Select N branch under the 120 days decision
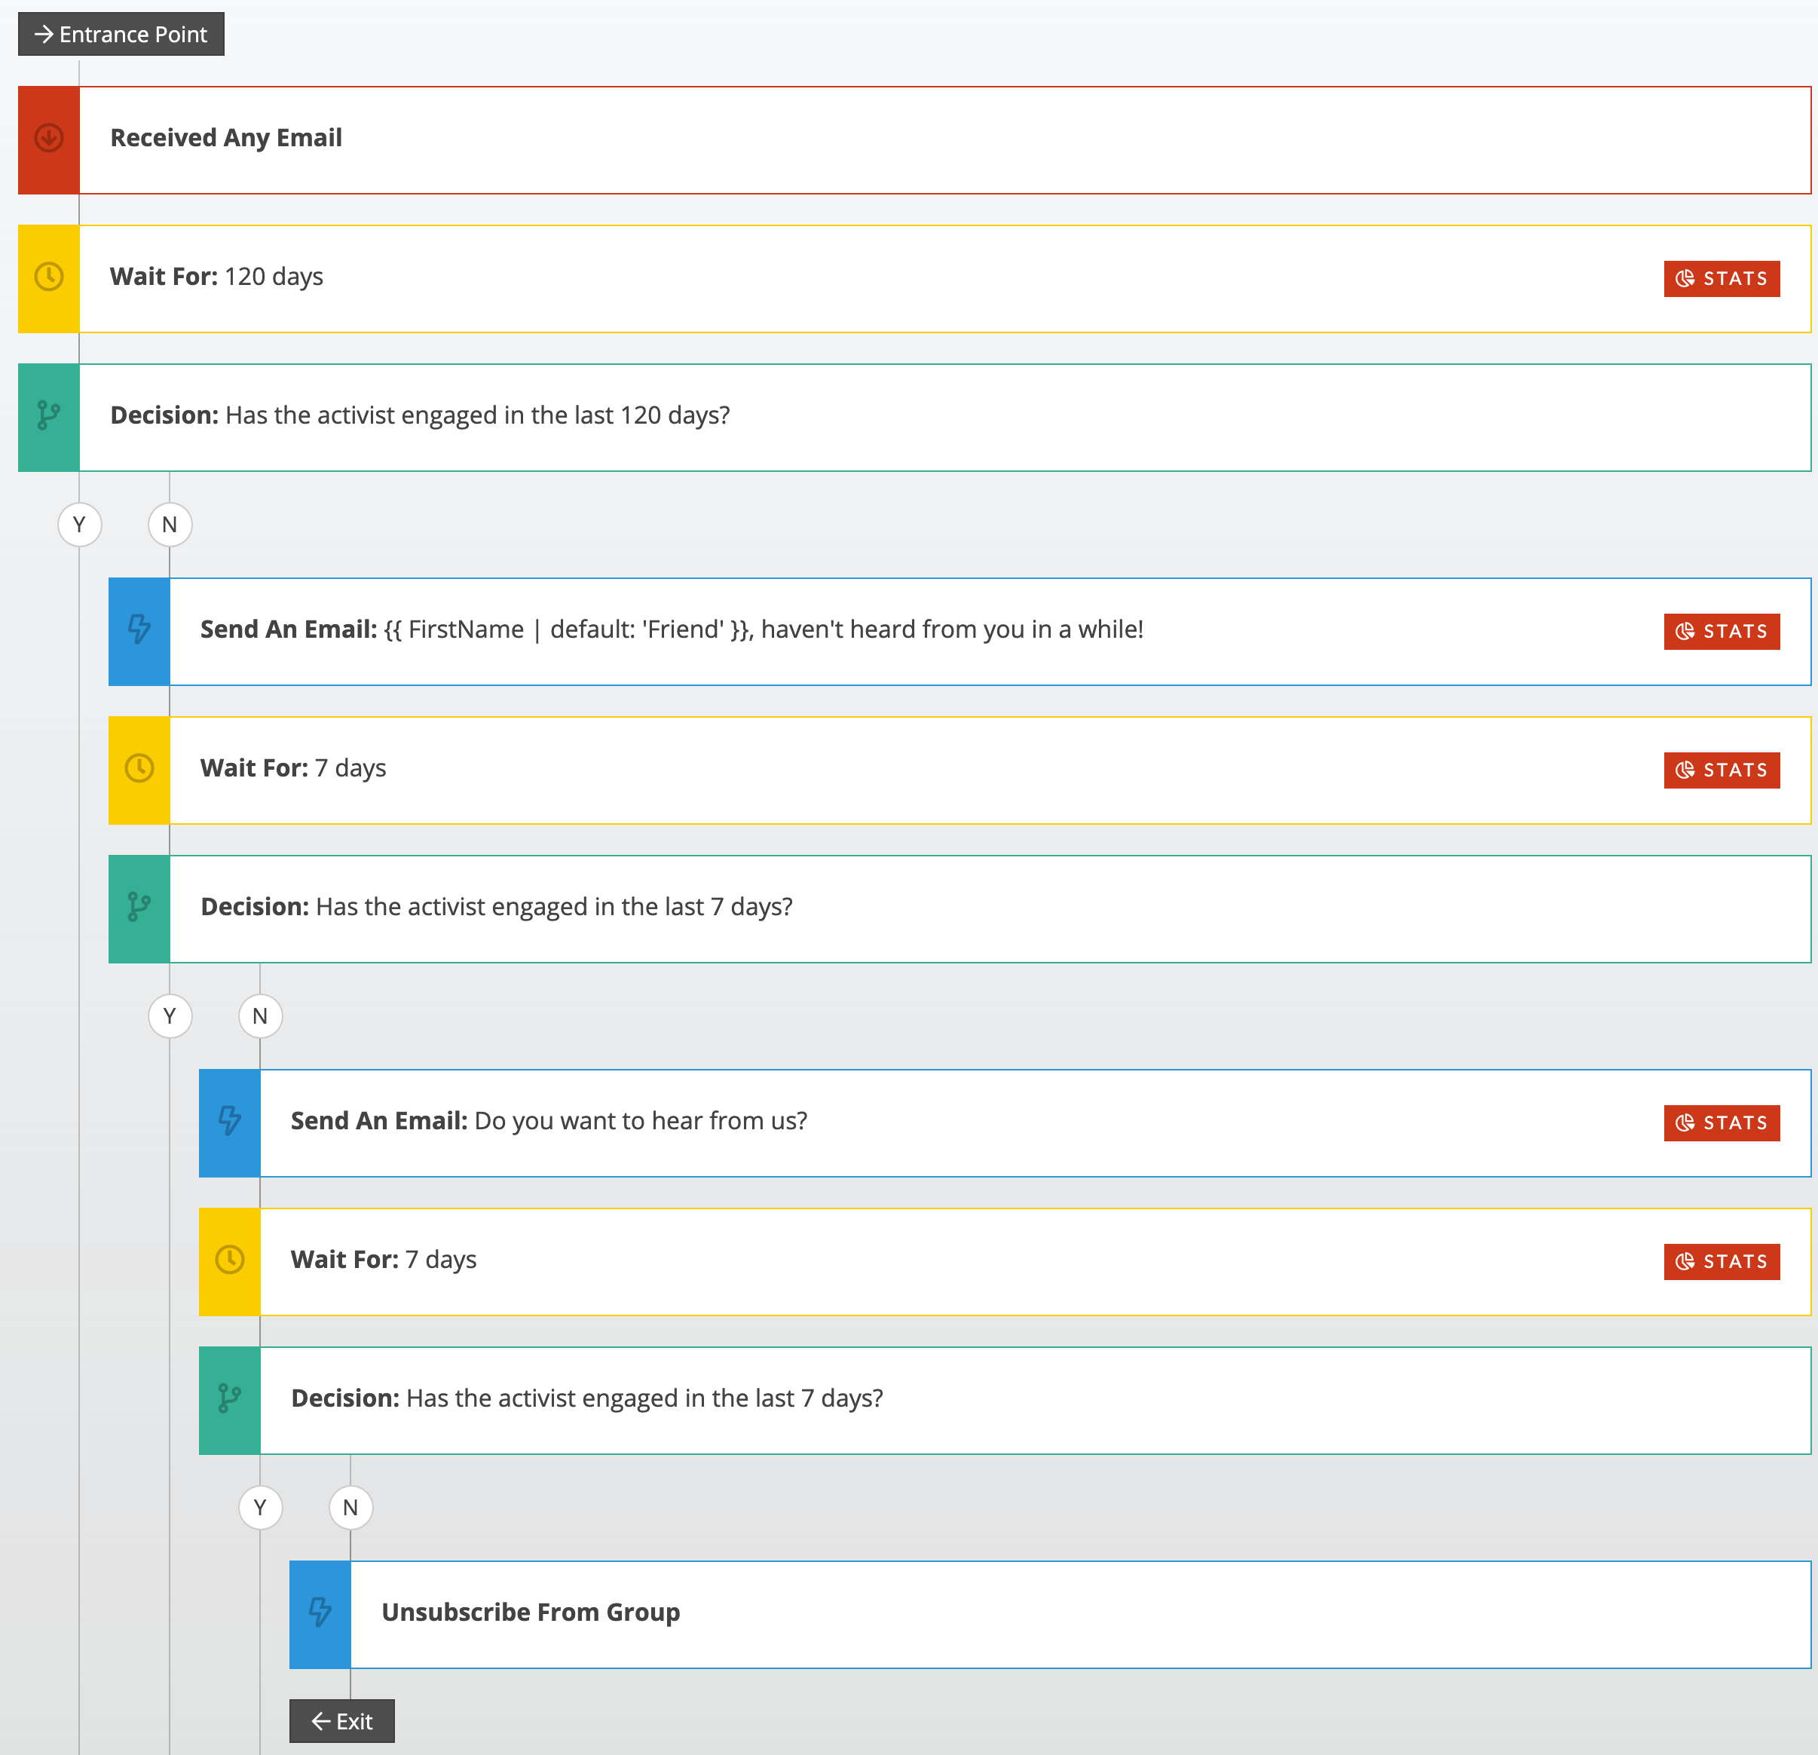This screenshot has height=1755, width=1818. [x=170, y=525]
